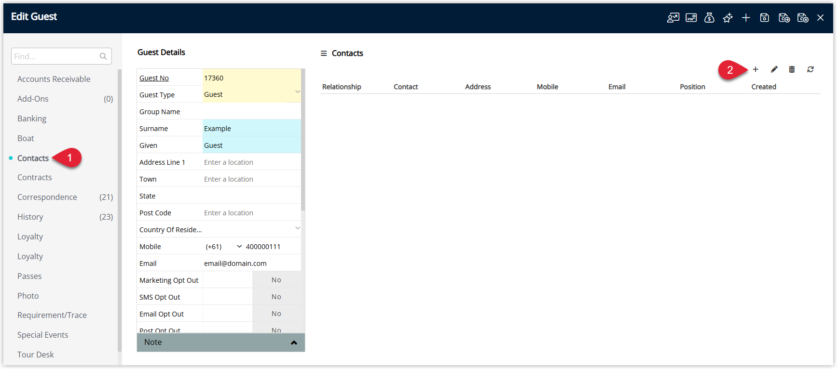Click the trash delete contact icon
Viewport: 837px width, 369px height.
point(792,69)
